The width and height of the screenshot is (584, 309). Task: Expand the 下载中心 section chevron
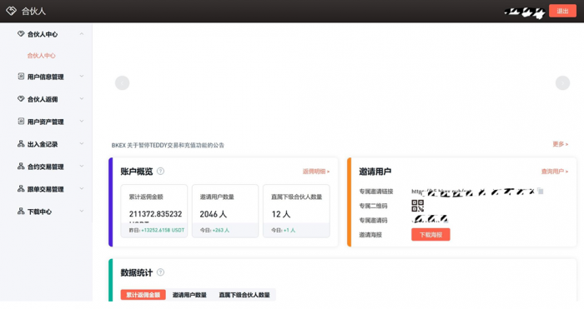[x=82, y=212]
